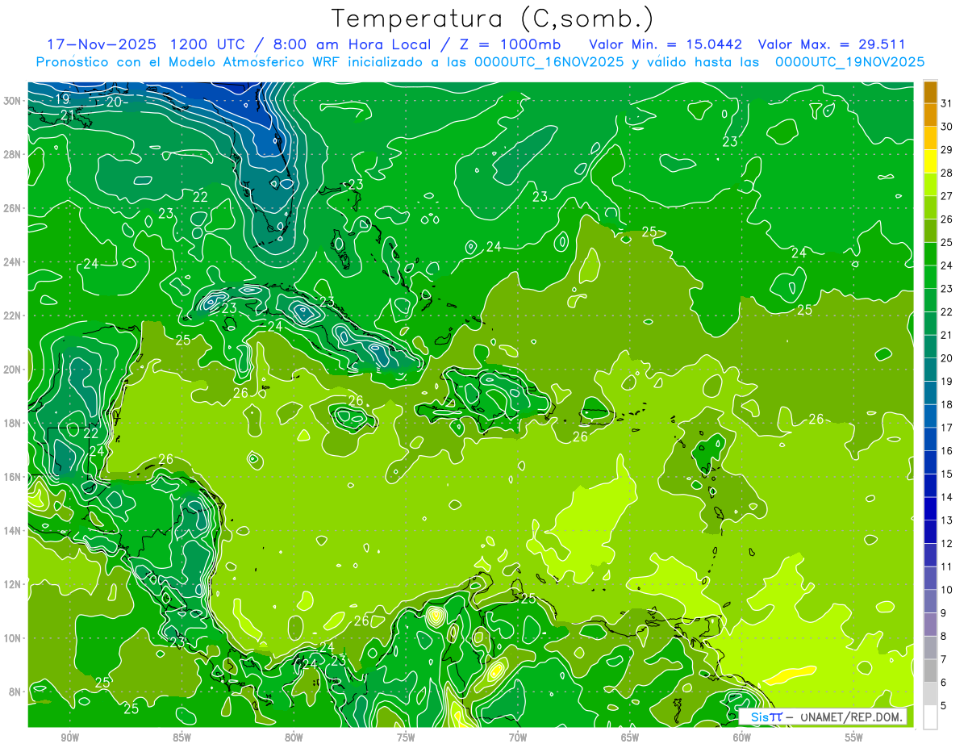
Task: Click the light gray colorbar swatch between 5 and 6
Action: (930, 695)
